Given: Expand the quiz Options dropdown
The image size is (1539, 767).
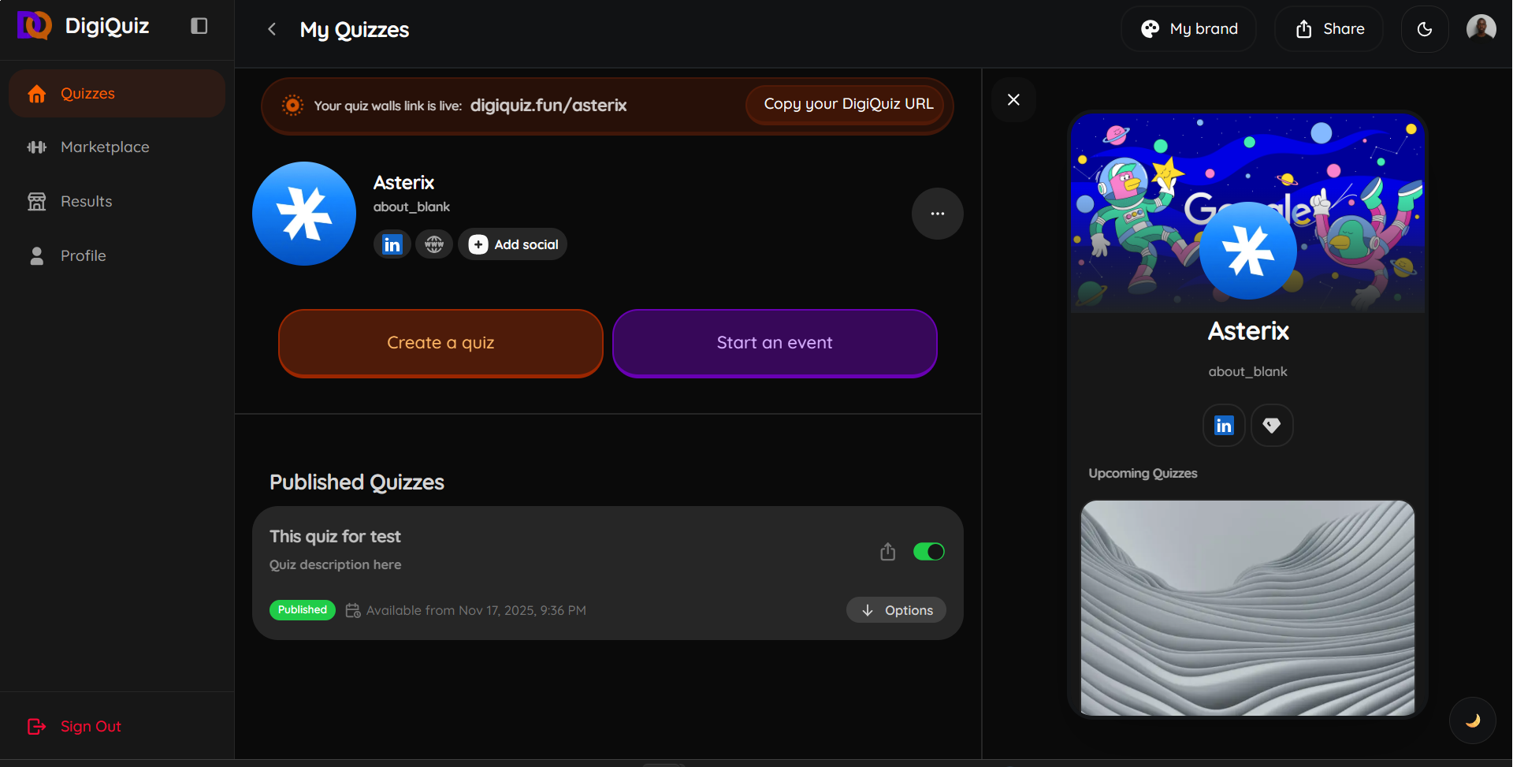Looking at the screenshot, I should tap(896, 610).
